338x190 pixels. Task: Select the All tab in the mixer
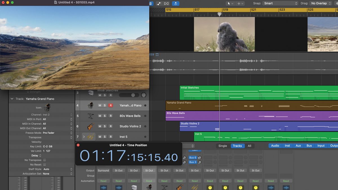tap(250, 146)
